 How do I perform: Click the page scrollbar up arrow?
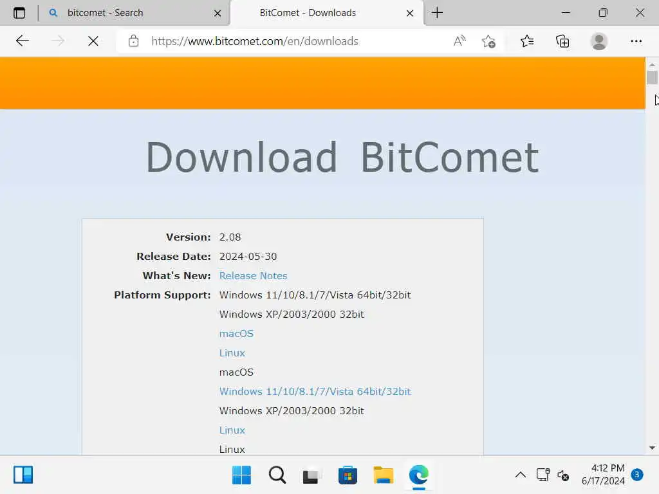pos(652,65)
